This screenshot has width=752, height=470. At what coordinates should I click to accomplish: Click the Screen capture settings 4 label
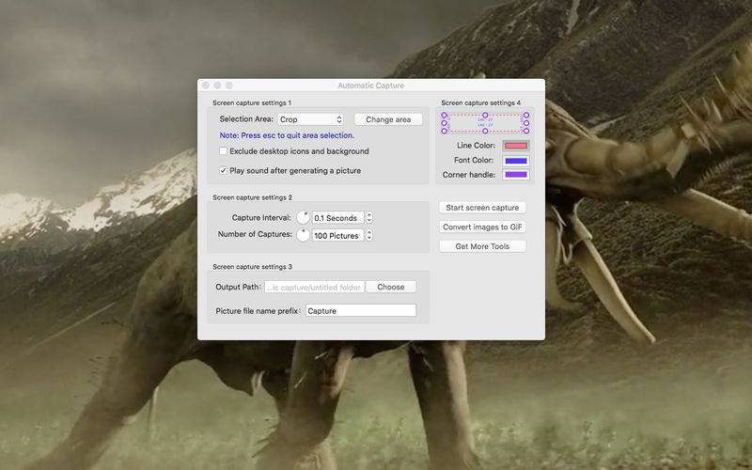pyautogui.click(x=481, y=102)
